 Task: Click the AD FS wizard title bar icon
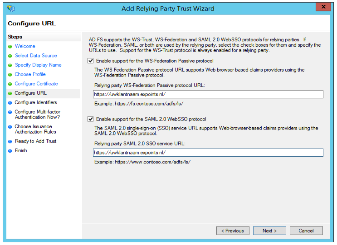[x=11, y=9]
